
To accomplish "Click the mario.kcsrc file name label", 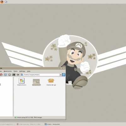I will pos(22,85).
